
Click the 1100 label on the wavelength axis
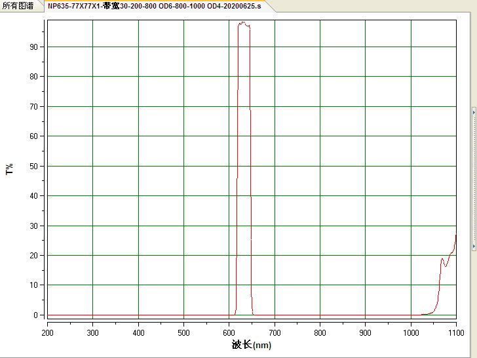456,332
